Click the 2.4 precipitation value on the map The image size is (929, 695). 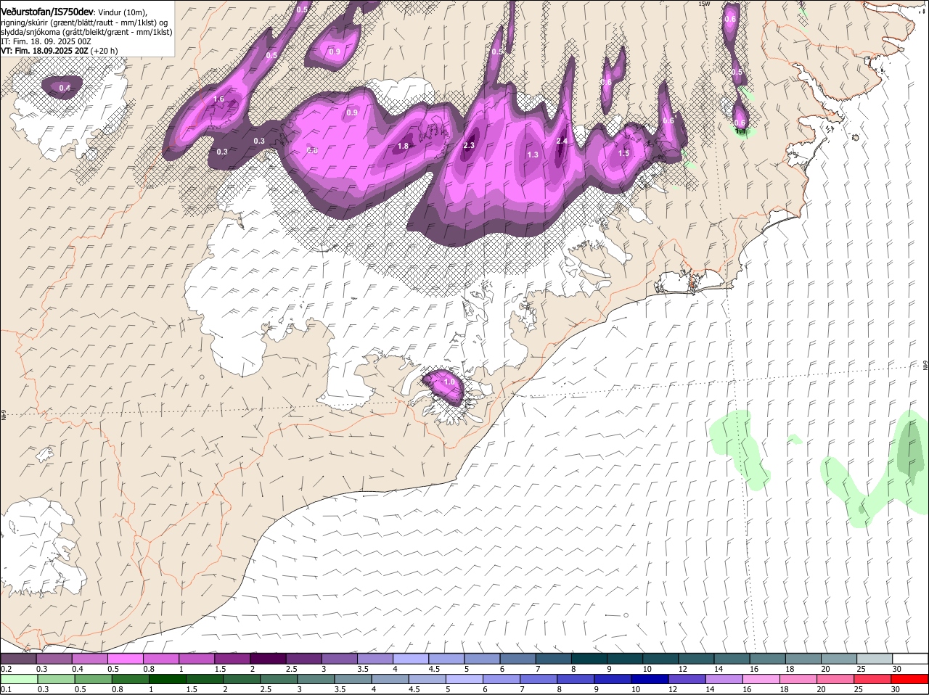[562, 141]
